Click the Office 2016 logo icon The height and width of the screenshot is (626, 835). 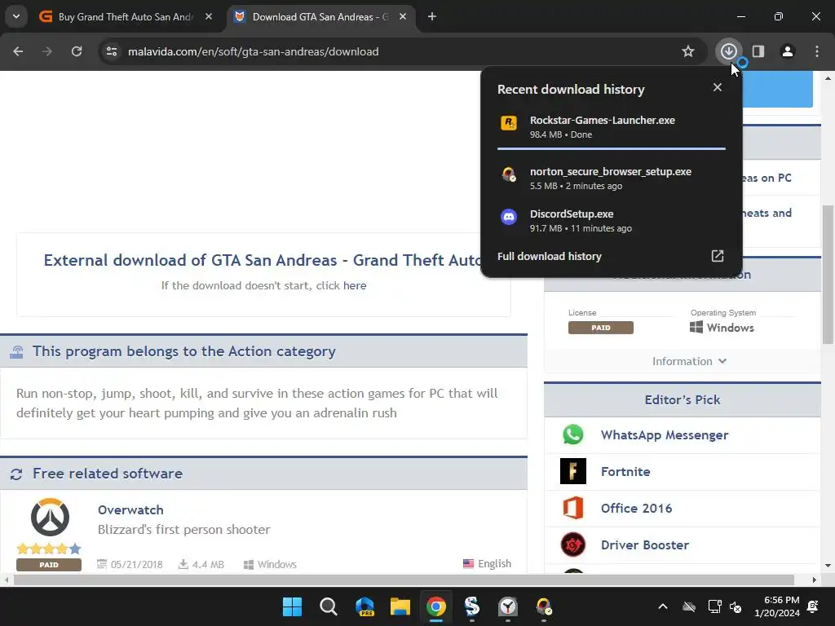(573, 508)
